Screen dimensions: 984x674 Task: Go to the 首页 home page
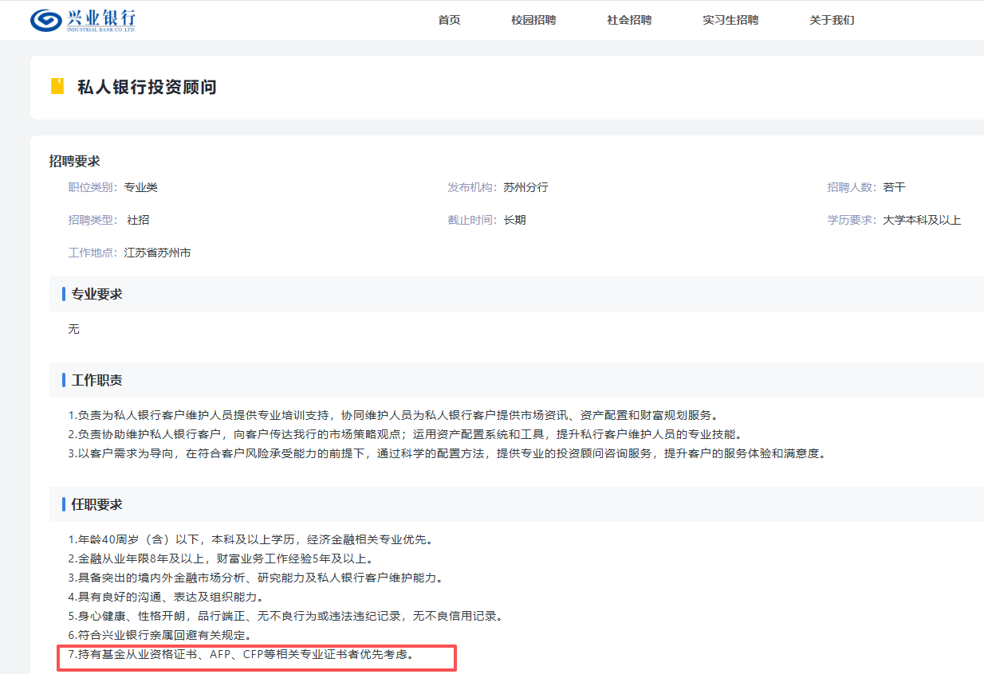(449, 20)
